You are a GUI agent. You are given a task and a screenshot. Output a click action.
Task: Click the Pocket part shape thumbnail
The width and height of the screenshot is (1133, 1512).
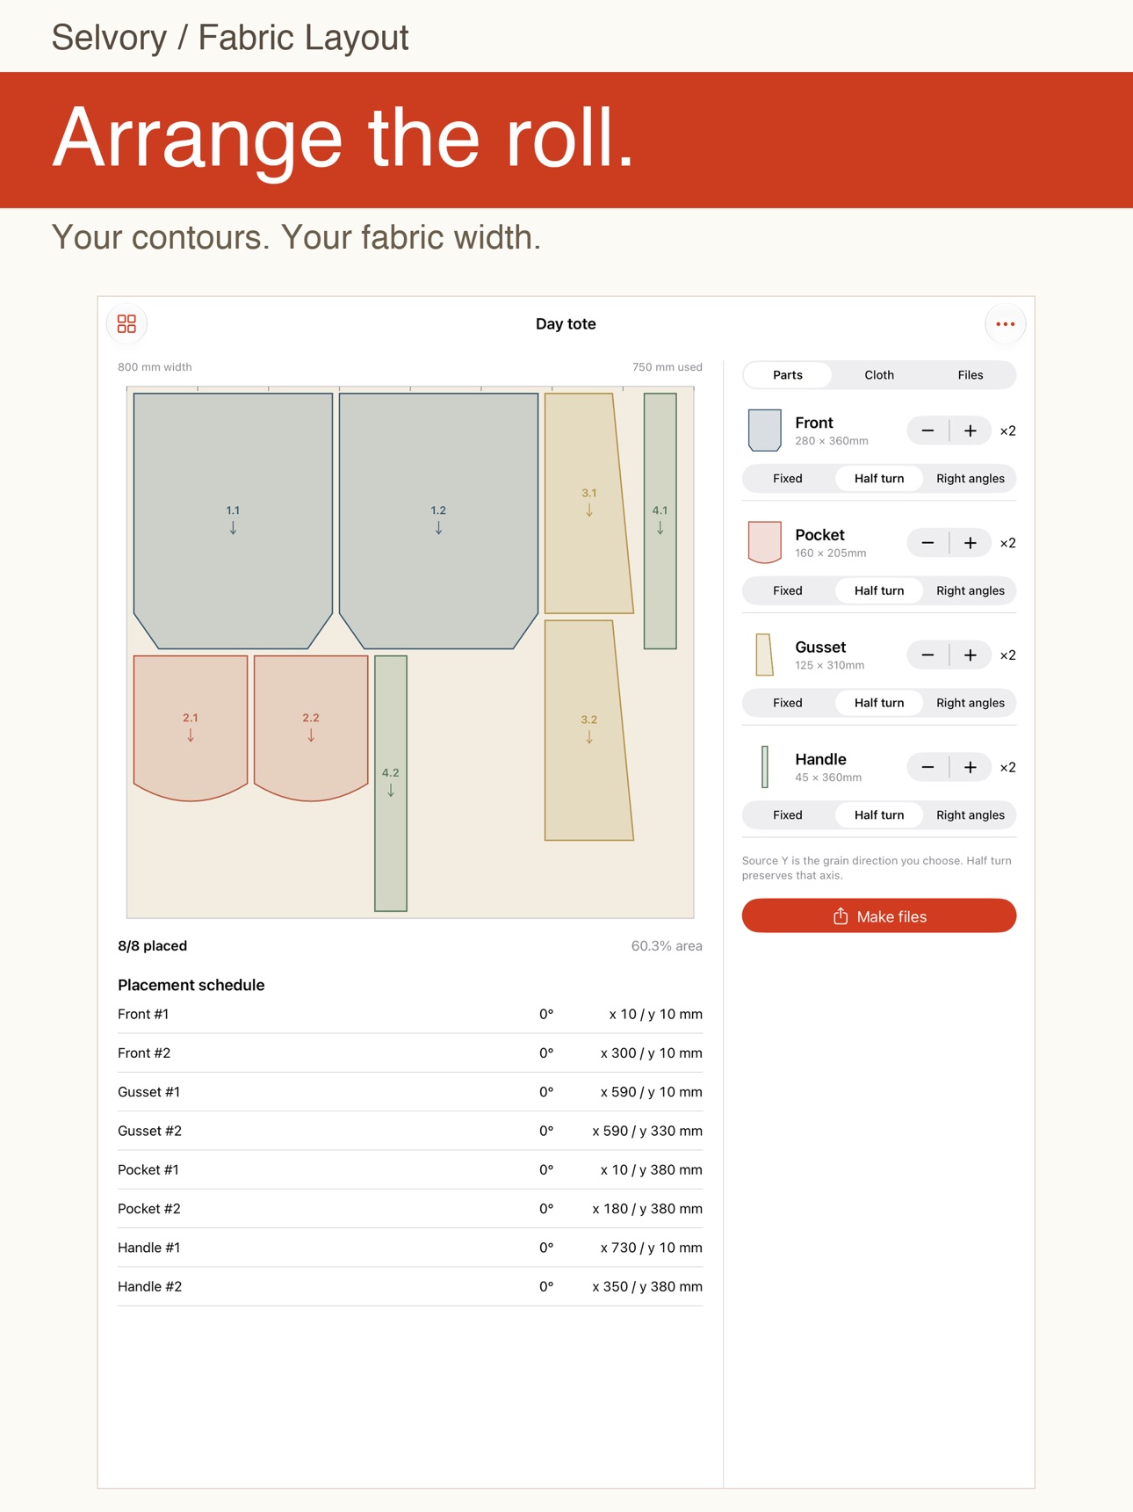click(764, 543)
